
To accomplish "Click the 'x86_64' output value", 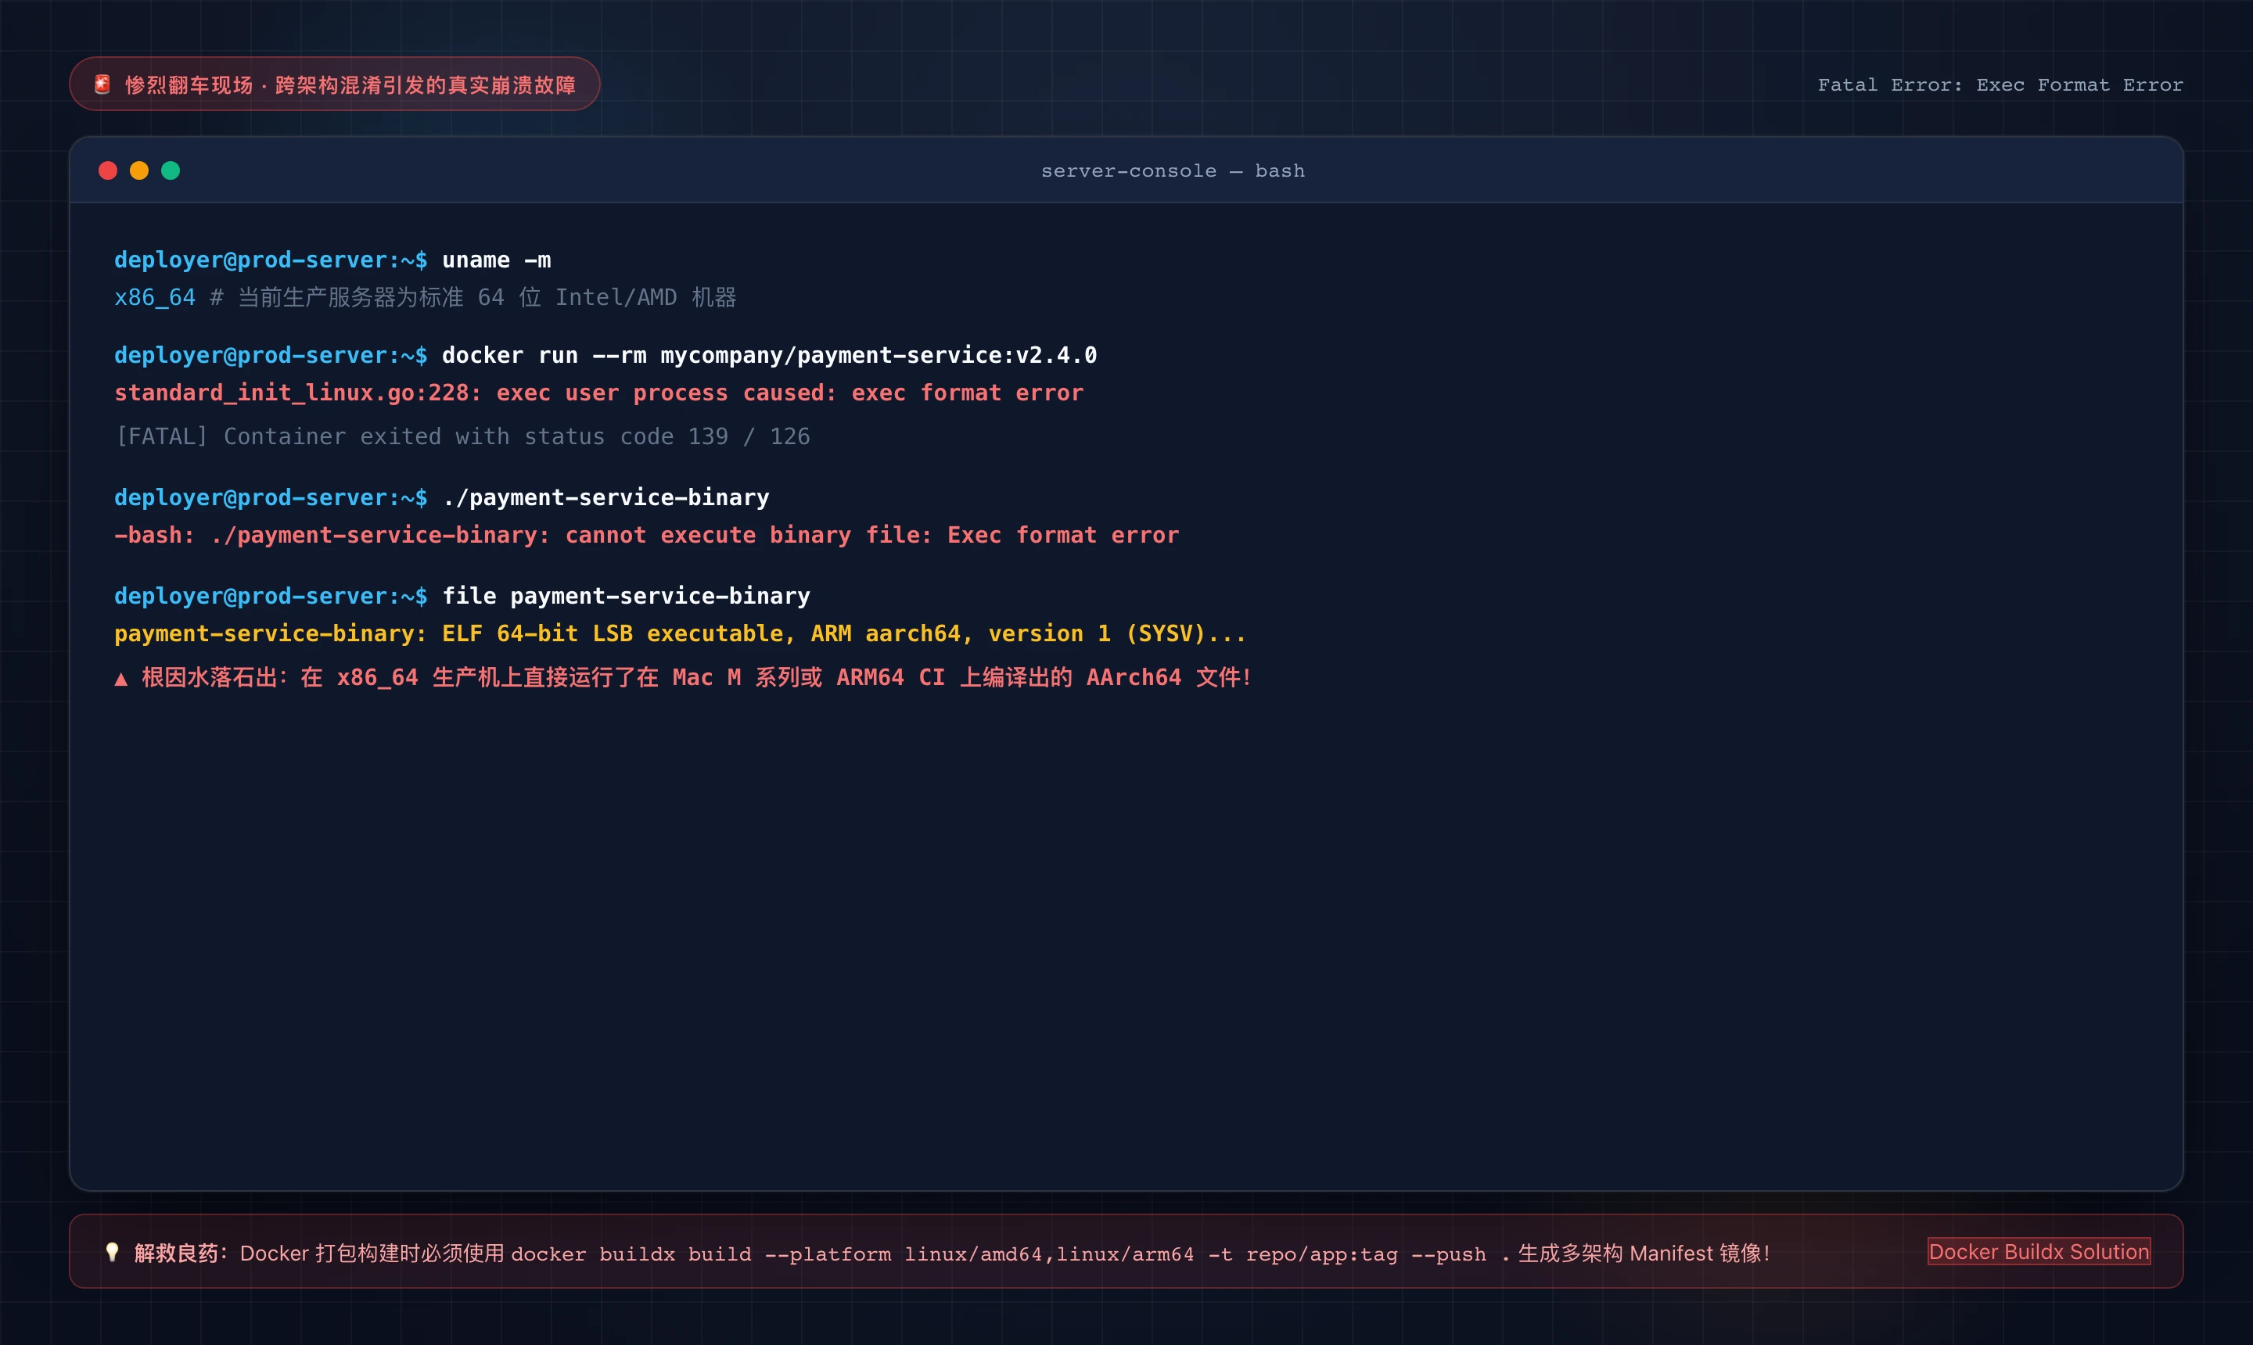I will [x=155, y=298].
